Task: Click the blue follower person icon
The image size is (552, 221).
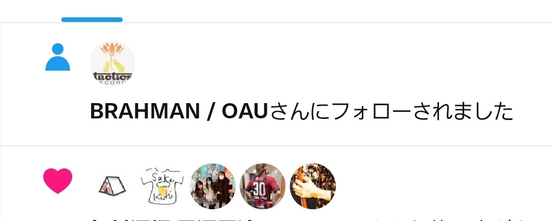Action: (x=57, y=57)
